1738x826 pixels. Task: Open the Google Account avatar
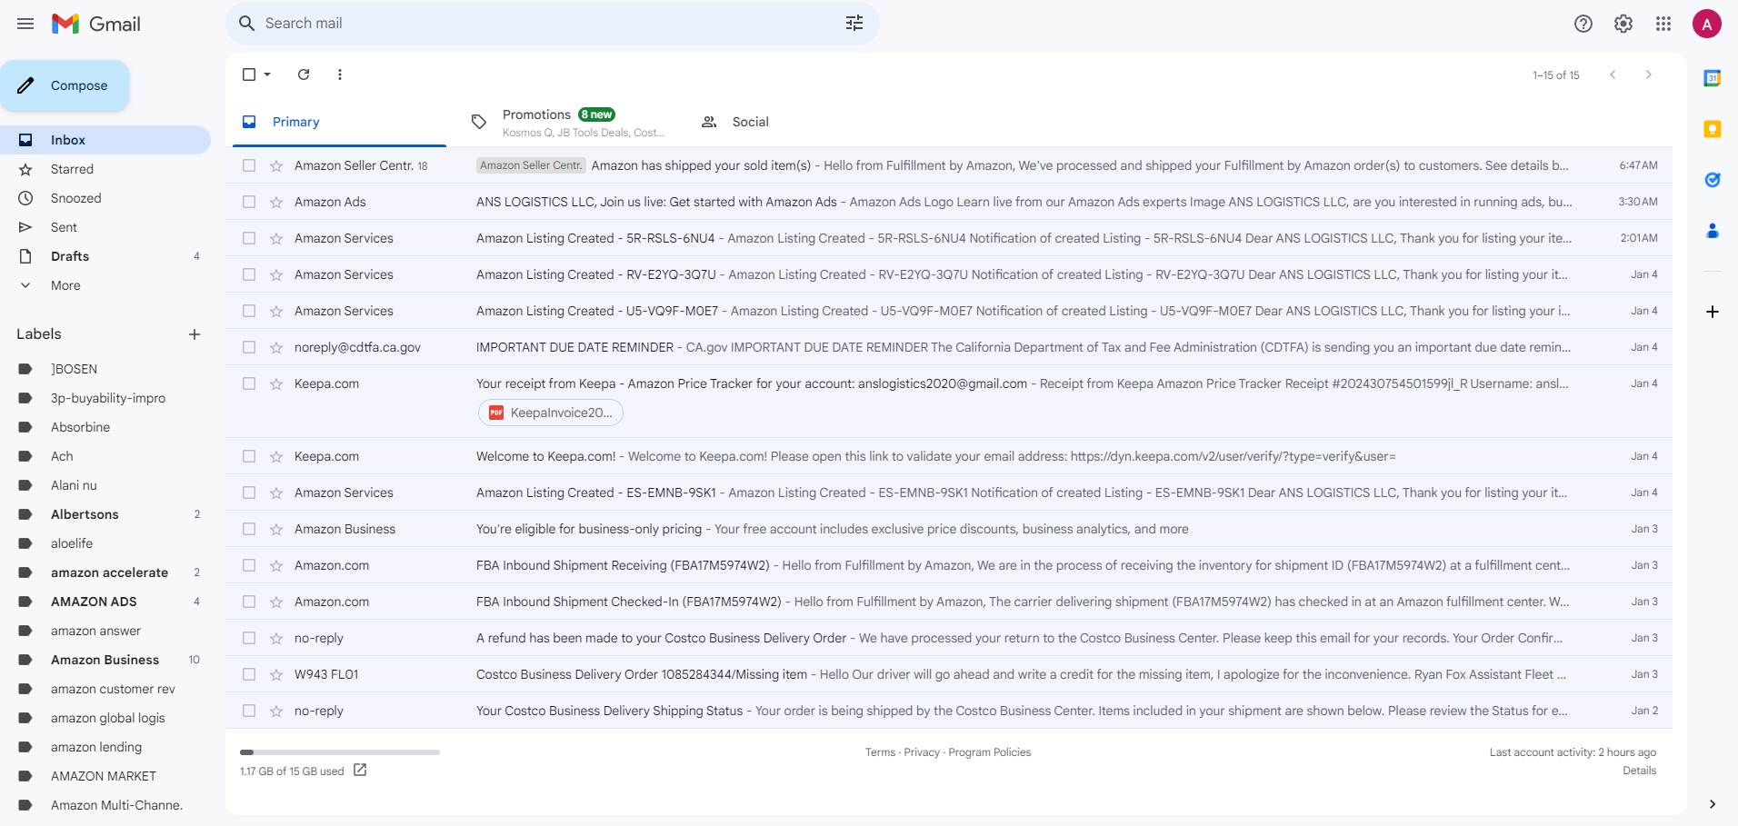point(1707,24)
